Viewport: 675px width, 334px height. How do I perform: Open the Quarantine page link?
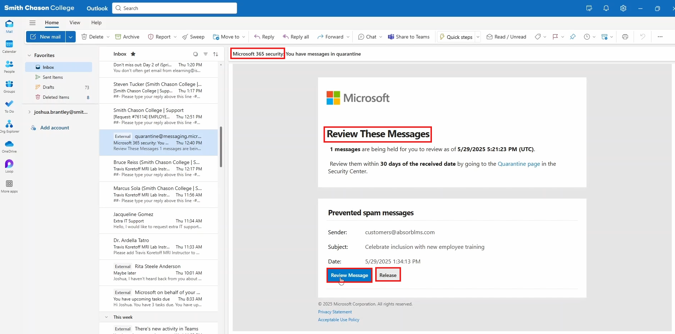point(519,164)
